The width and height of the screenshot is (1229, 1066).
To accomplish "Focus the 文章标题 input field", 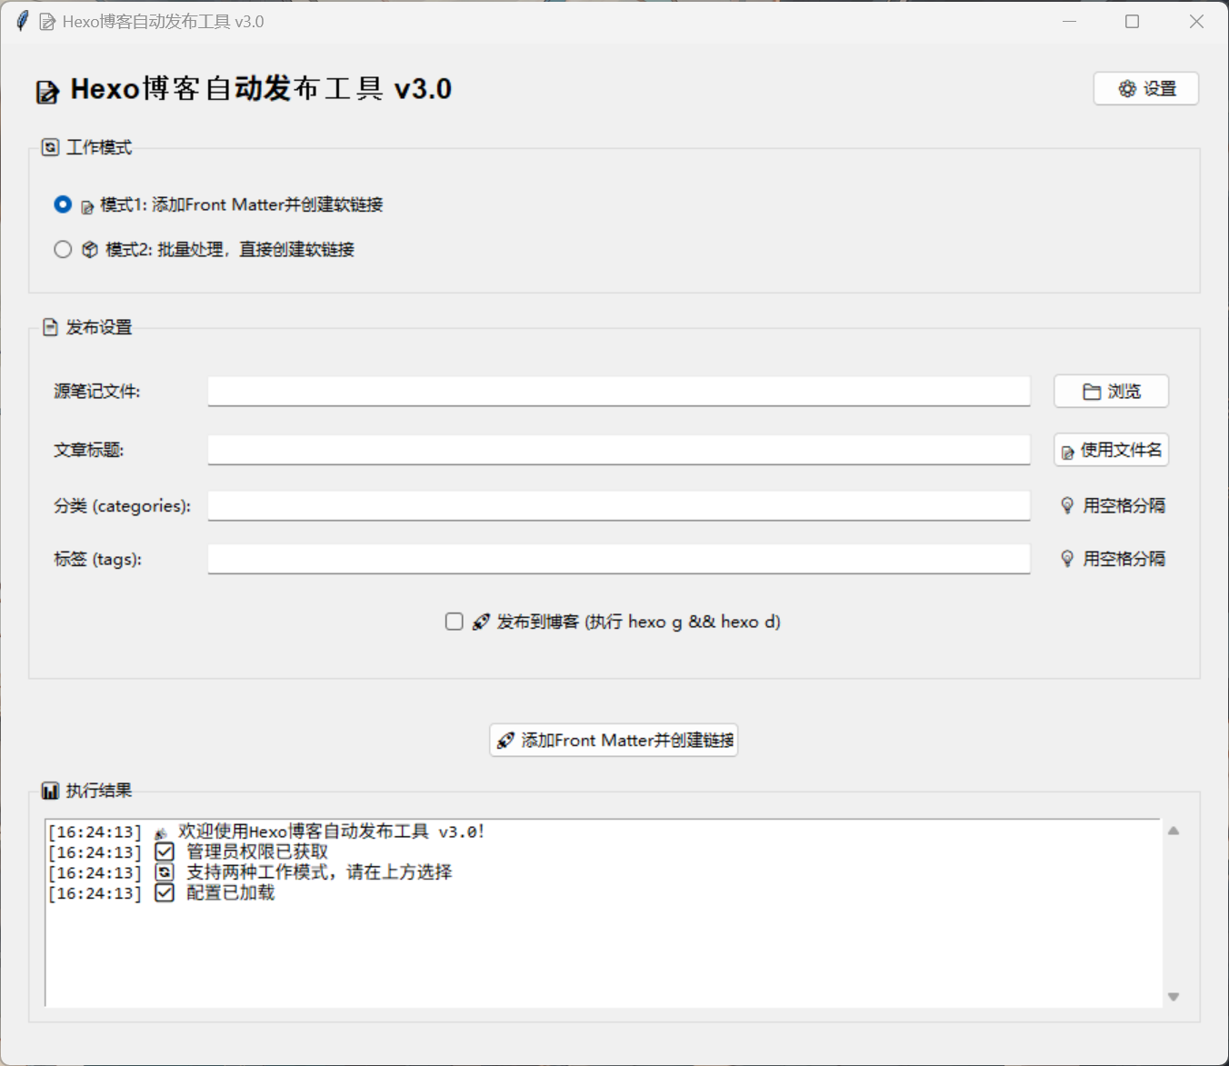I will pos(618,449).
